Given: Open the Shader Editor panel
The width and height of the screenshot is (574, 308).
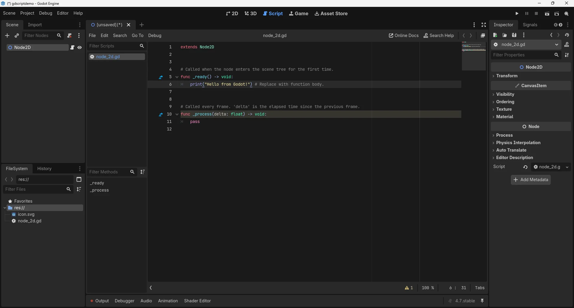Looking at the screenshot, I should pos(197,301).
